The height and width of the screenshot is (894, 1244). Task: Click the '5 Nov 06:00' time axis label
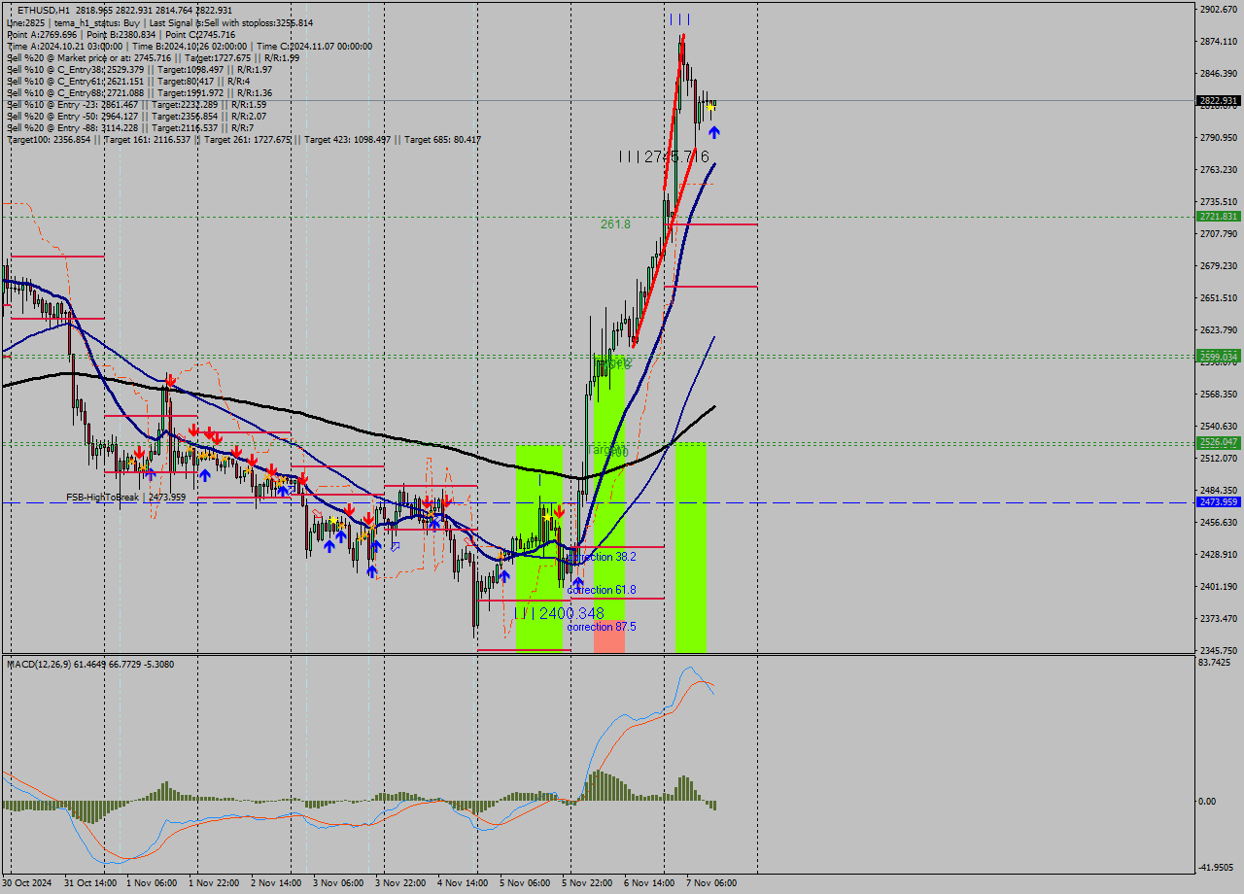click(525, 883)
